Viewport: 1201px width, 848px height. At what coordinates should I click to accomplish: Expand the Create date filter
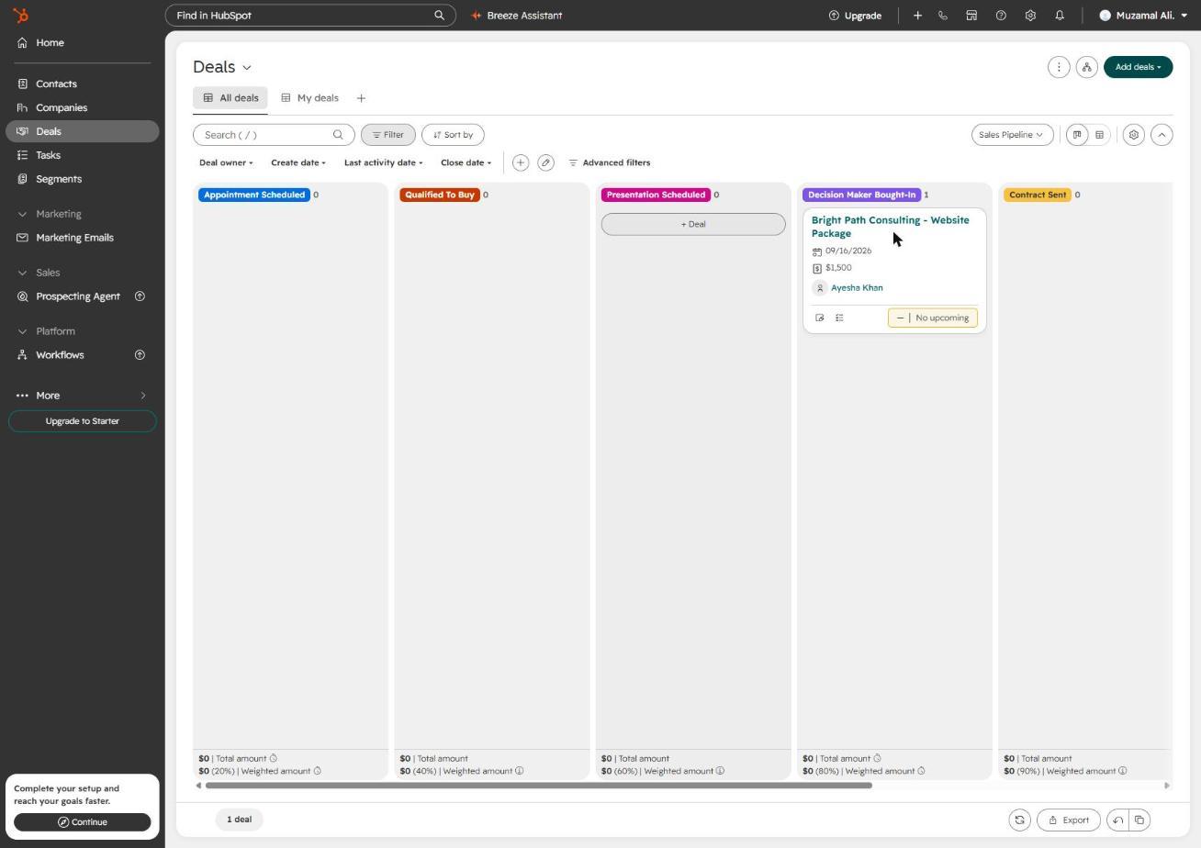coord(298,162)
